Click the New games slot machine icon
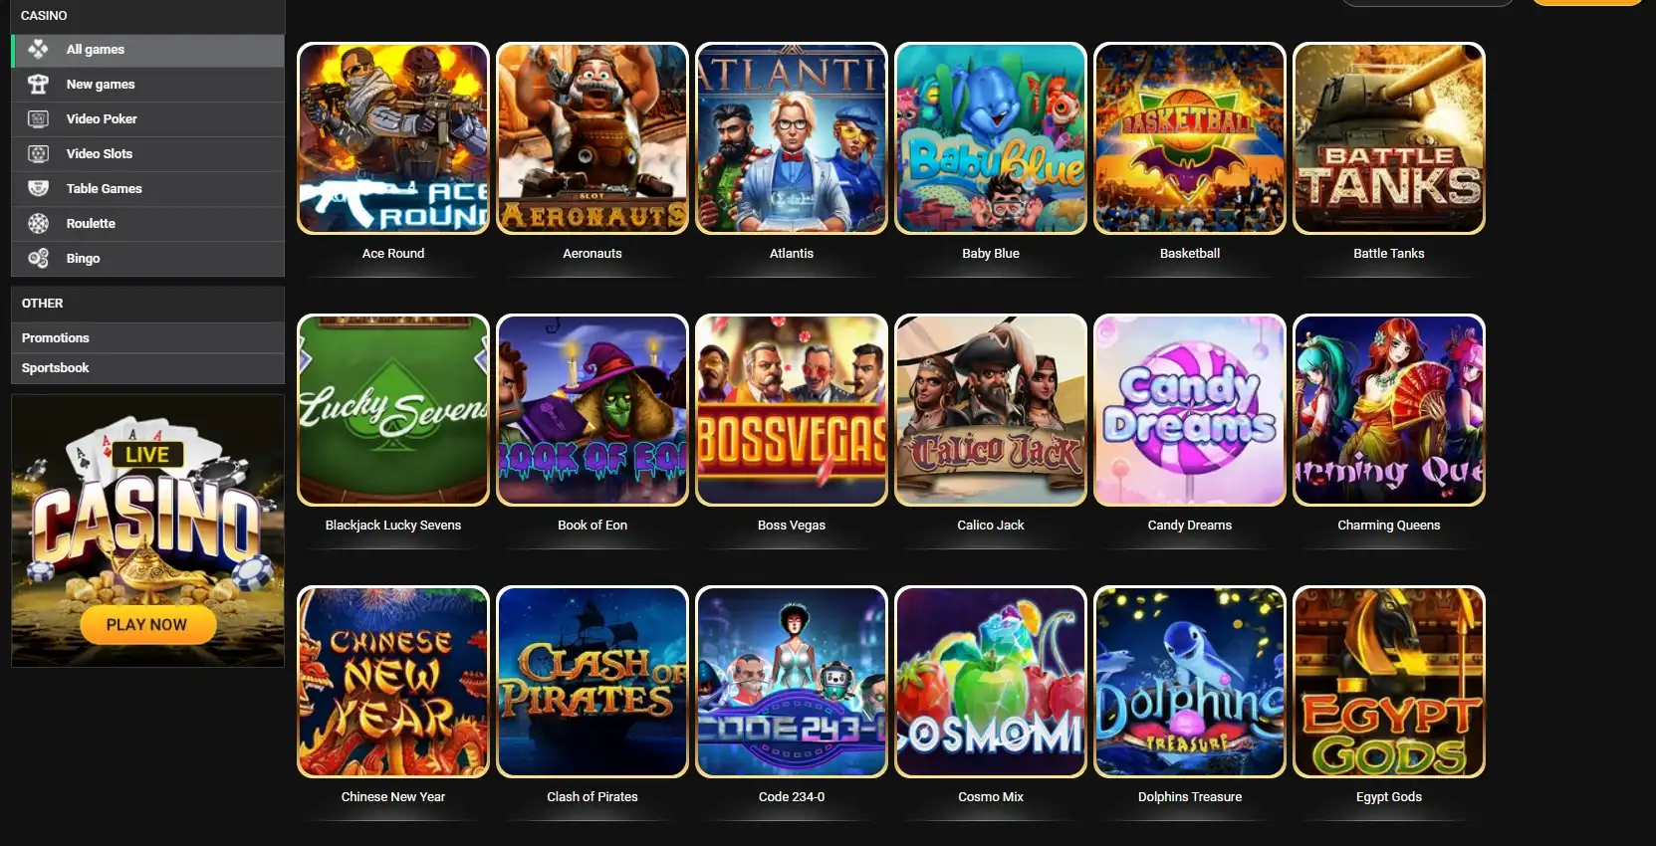 point(38,84)
